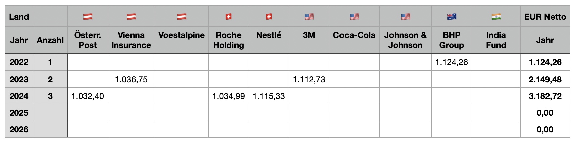Viewport: 575px width, 145px height.
Task: Click the EUR Netto header cell
Action: pyautogui.click(x=545, y=17)
